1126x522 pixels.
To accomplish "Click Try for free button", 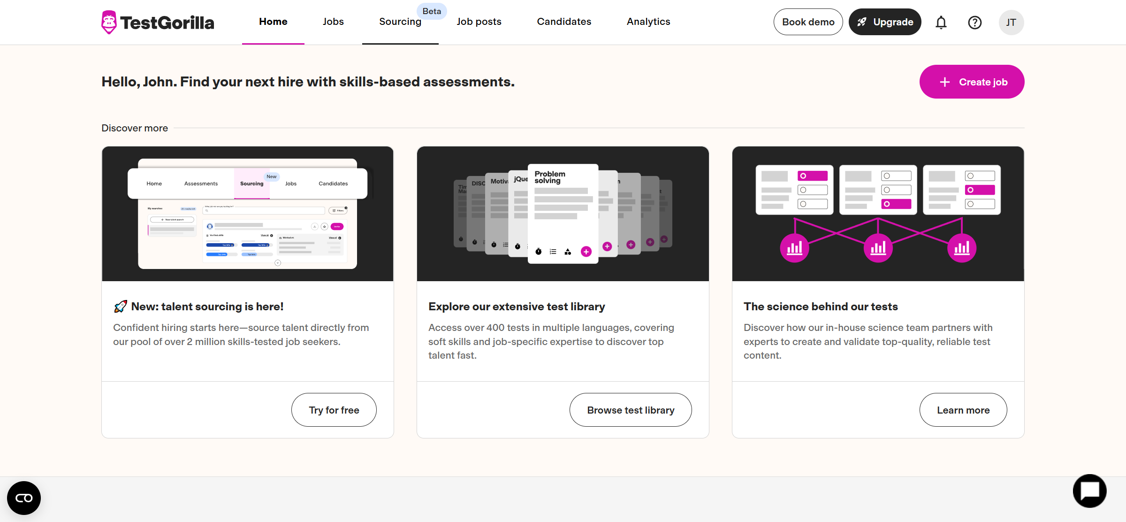I will pos(334,410).
